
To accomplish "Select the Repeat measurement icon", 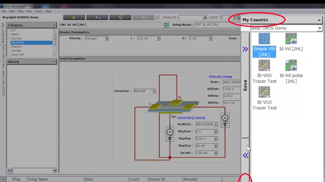I will pyautogui.click(x=120, y=17).
